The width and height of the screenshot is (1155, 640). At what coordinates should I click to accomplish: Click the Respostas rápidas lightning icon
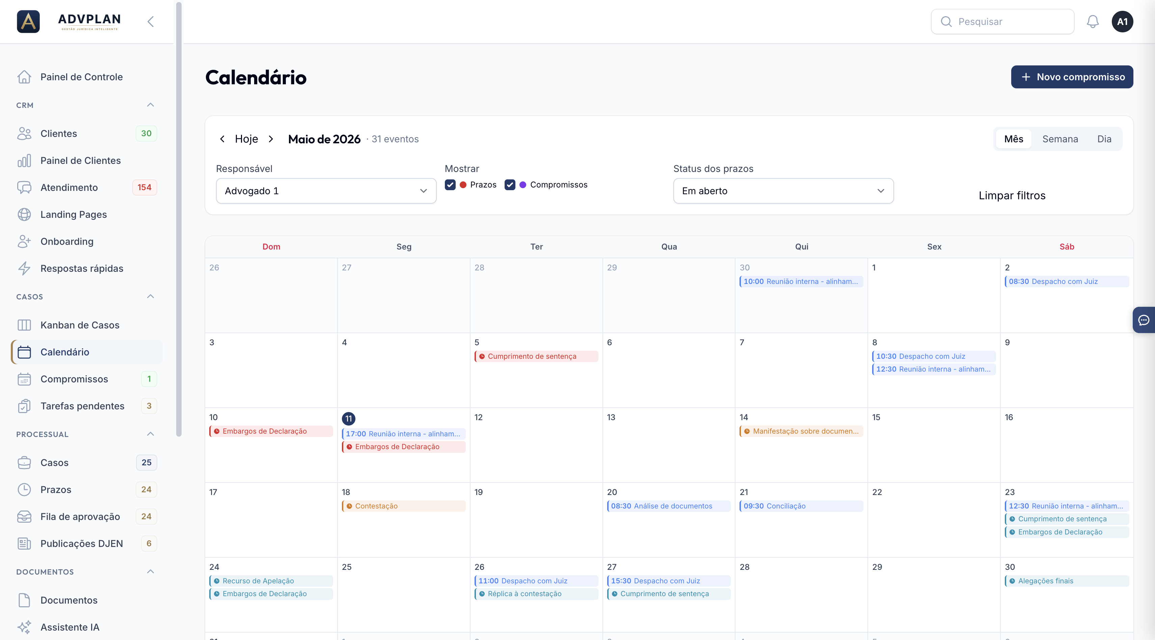pyautogui.click(x=24, y=268)
